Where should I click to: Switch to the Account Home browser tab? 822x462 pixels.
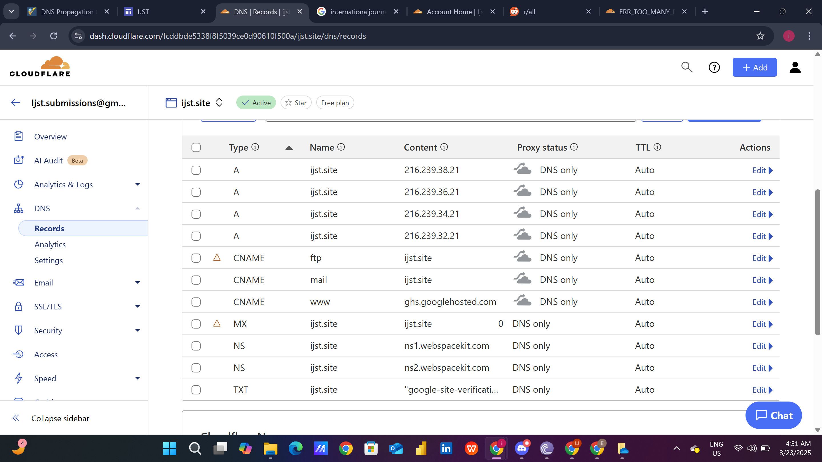tap(449, 12)
